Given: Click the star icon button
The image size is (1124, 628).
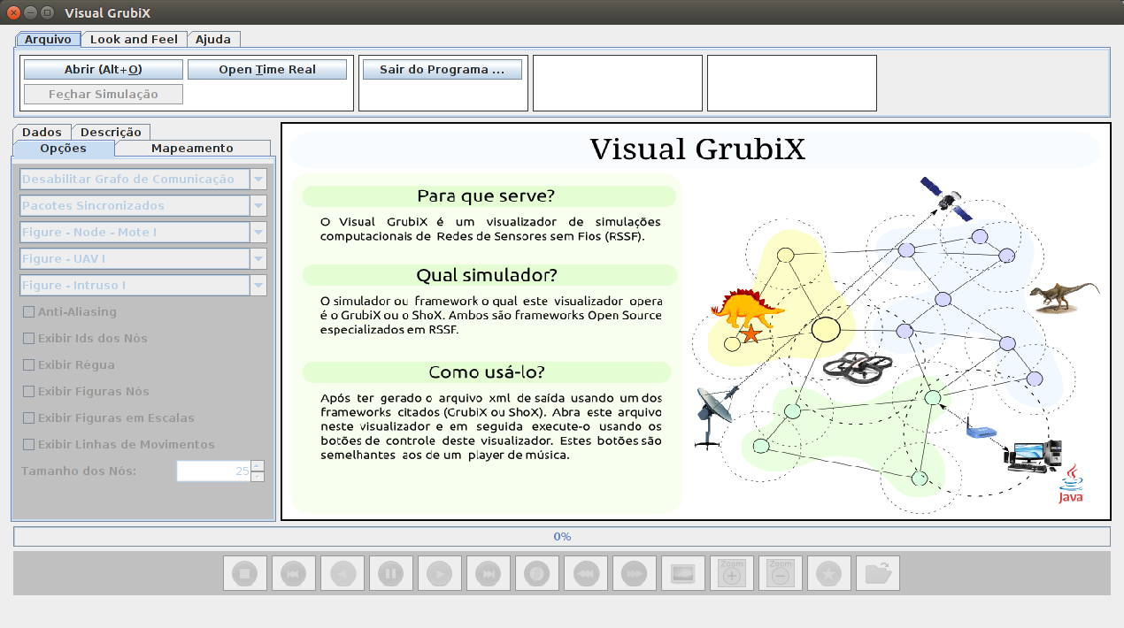Looking at the screenshot, I should click(x=829, y=573).
